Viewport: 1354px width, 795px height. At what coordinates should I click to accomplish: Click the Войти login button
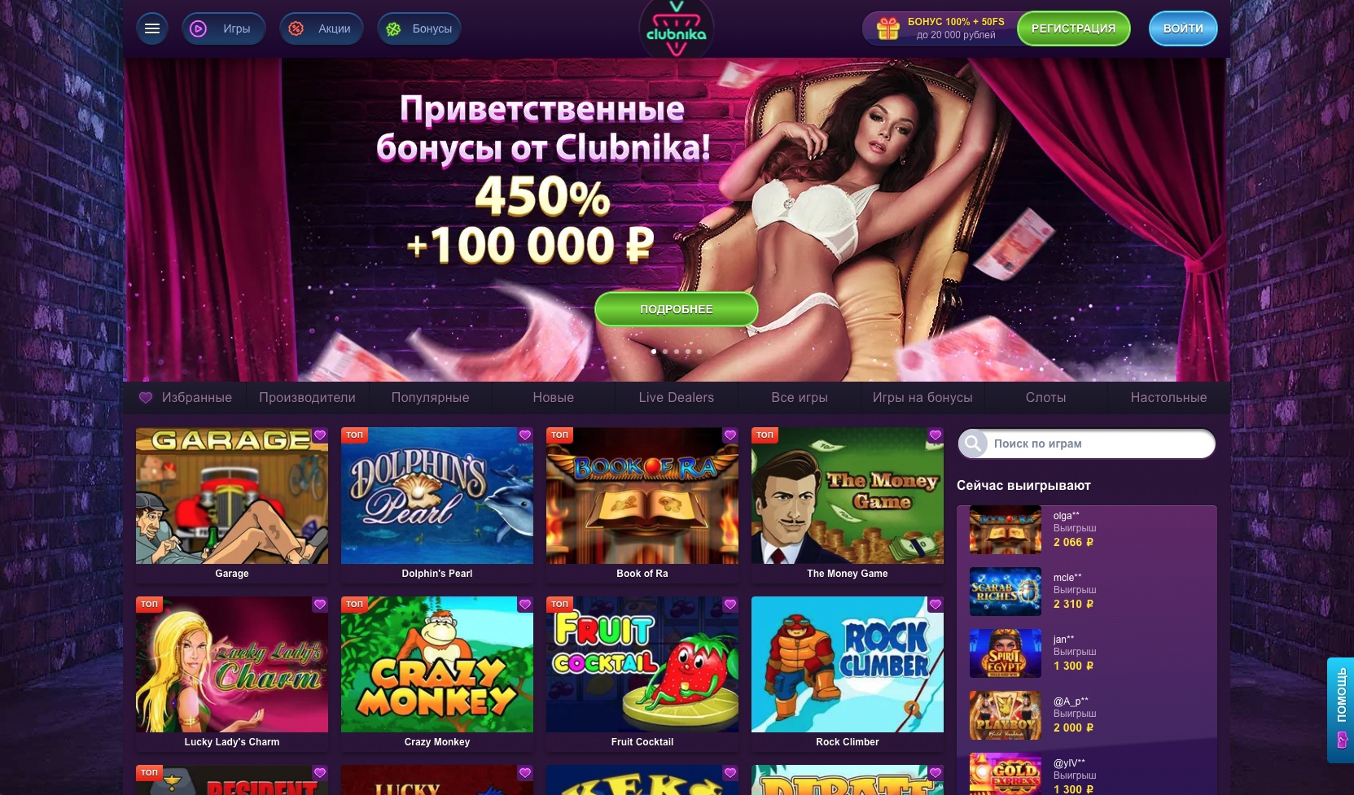(x=1183, y=28)
